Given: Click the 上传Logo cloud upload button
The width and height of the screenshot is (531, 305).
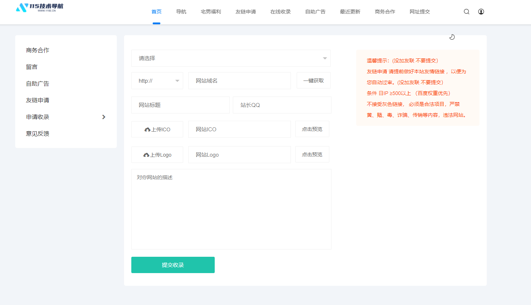Looking at the screenshot, I should tap(157, 155).
